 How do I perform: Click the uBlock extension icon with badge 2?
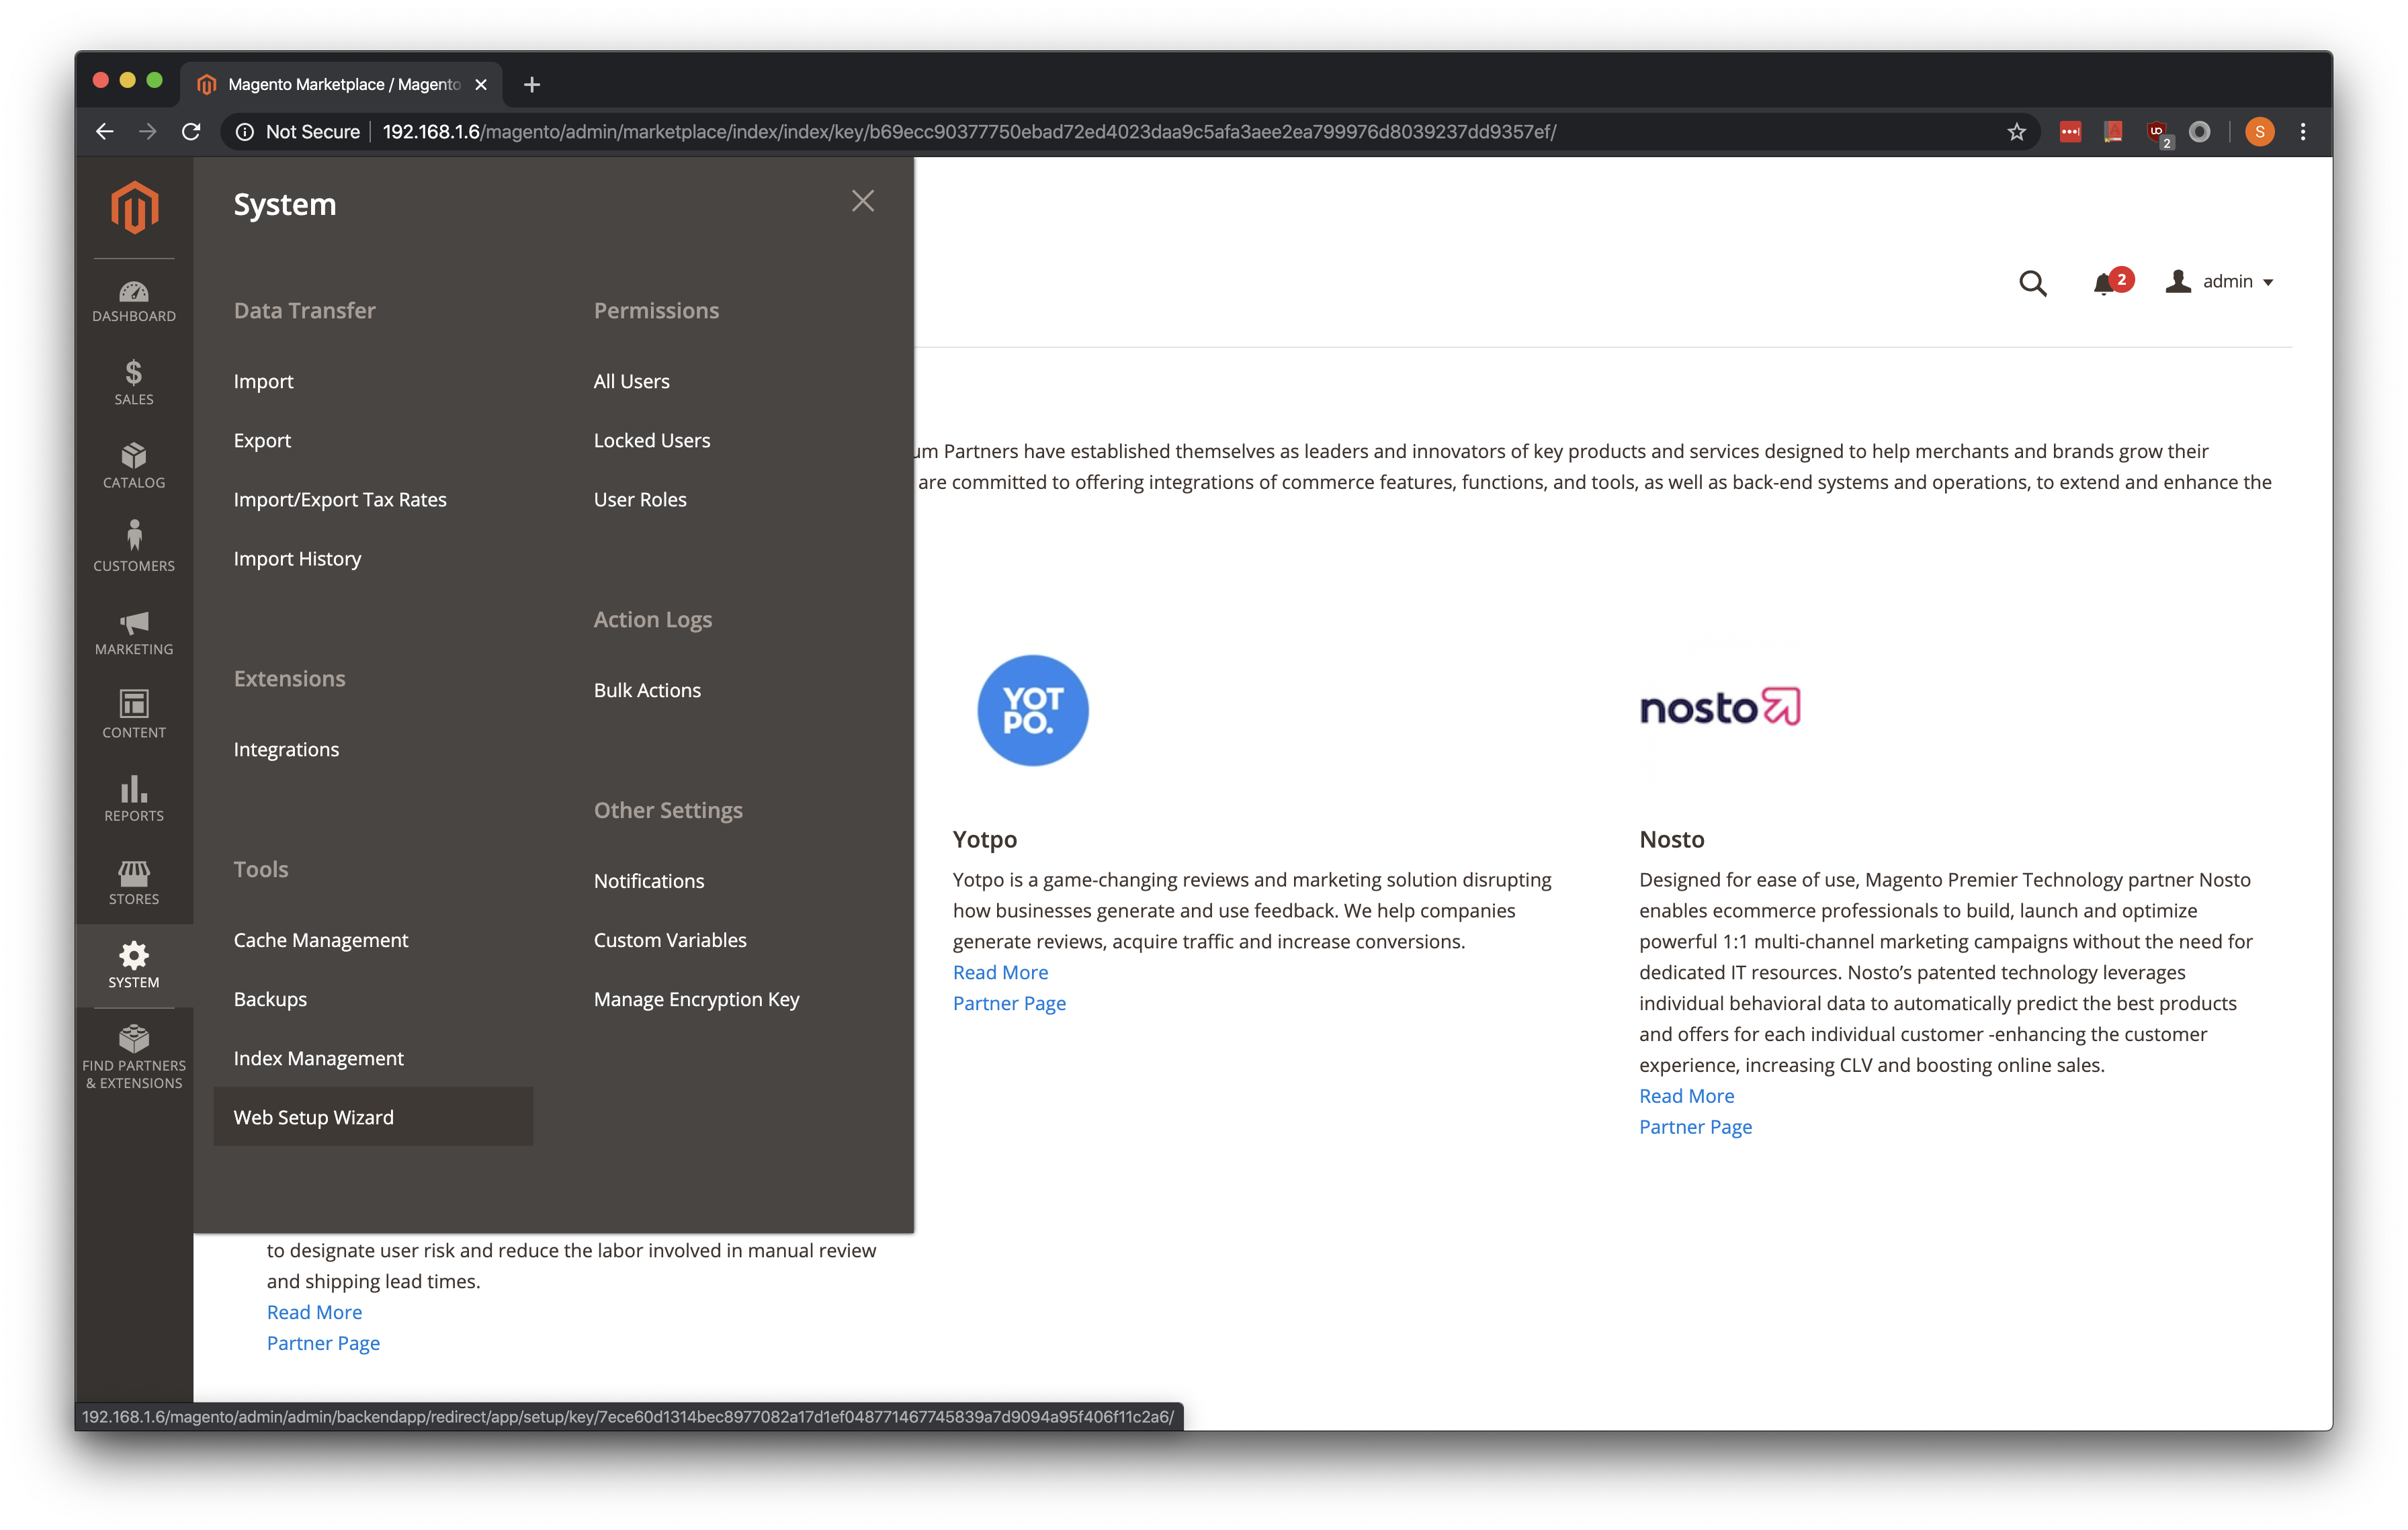2158,133
